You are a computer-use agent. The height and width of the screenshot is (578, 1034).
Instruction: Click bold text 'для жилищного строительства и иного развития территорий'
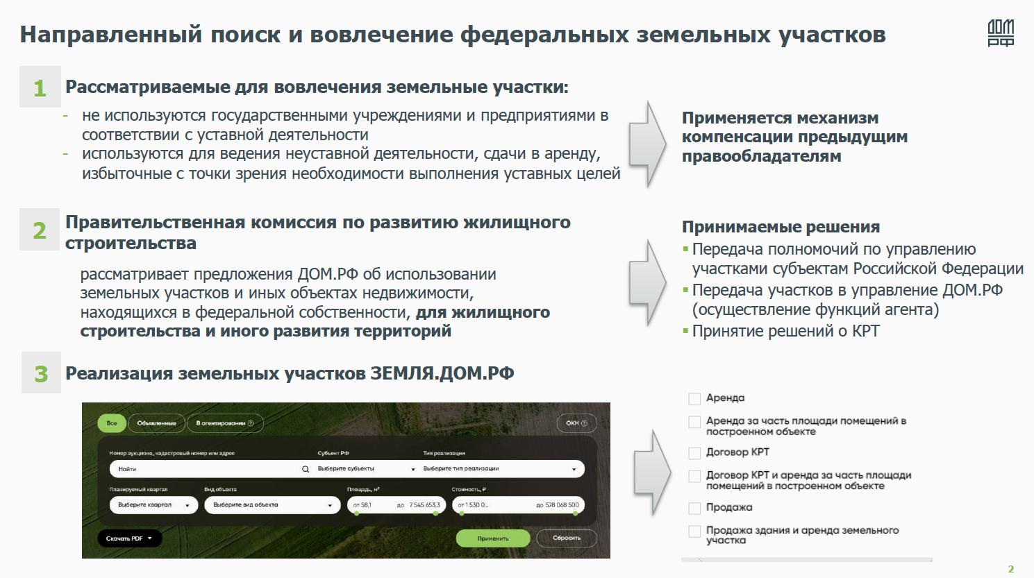[315, 322]
